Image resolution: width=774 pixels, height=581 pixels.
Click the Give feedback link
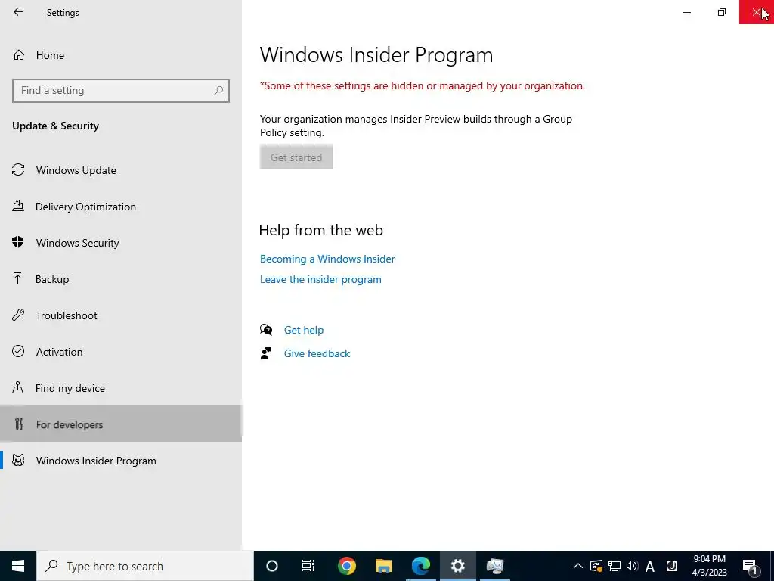[x=317, y=353]
